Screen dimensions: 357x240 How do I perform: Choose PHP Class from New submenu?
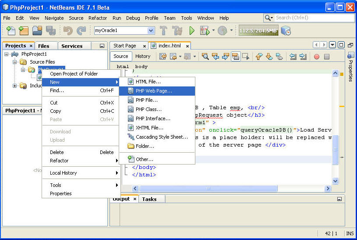pos(157,109)
